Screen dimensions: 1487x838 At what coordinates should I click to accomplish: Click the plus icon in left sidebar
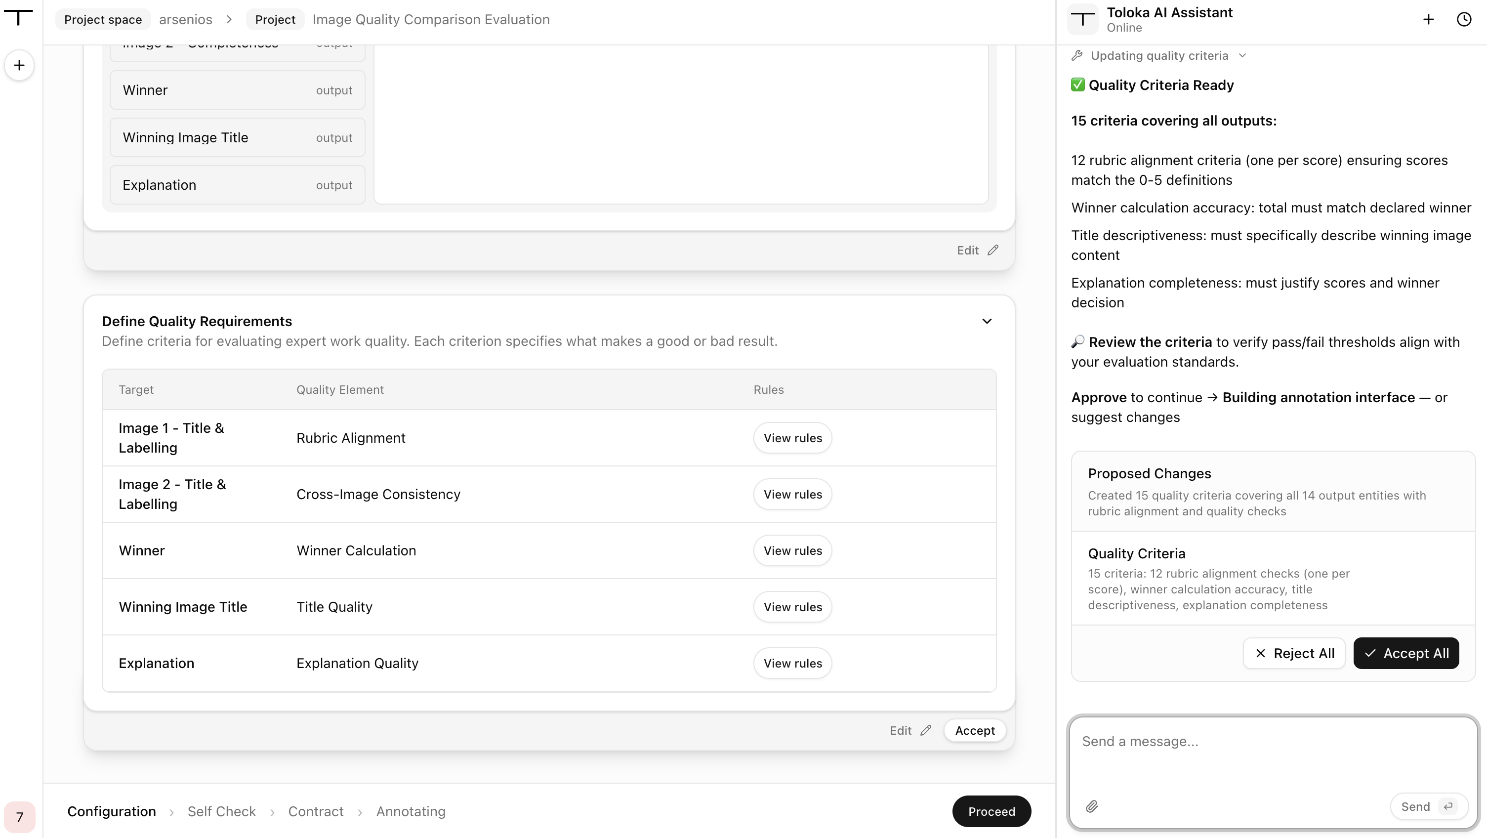pos(19,65)
